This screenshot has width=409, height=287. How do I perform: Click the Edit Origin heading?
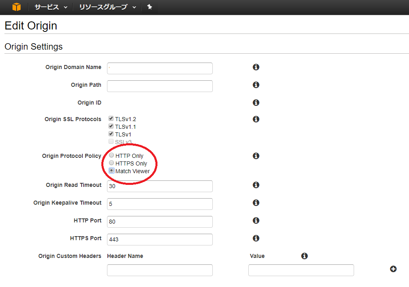pos(31,25)
